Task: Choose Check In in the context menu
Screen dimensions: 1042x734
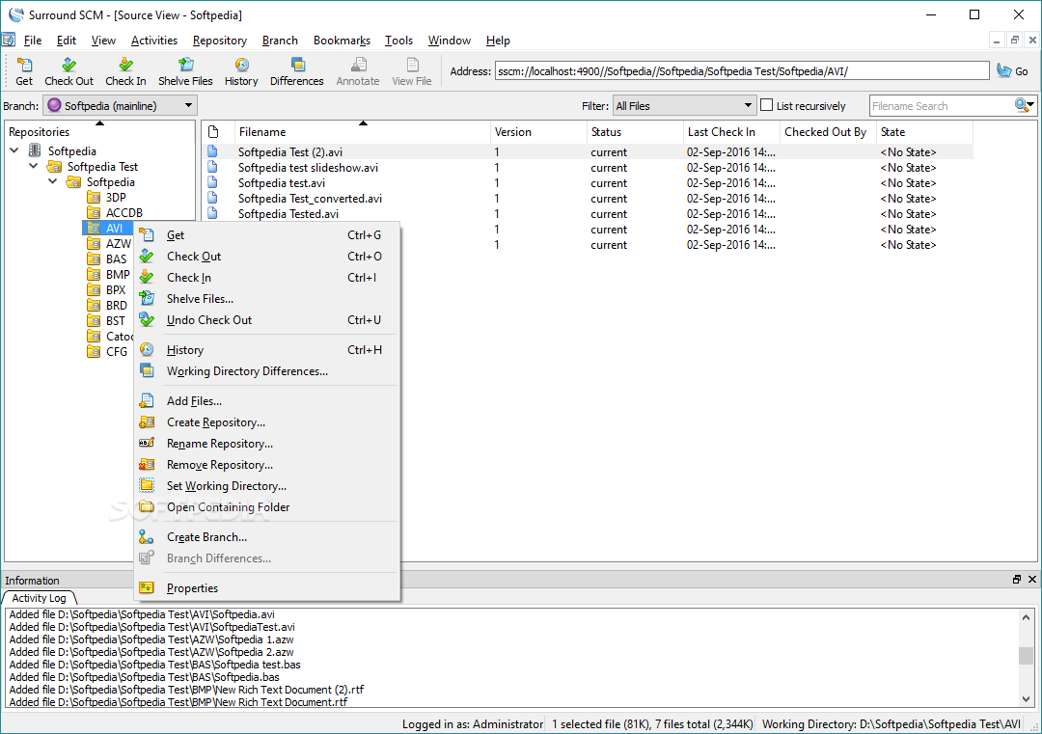Action: pos(267,278)
